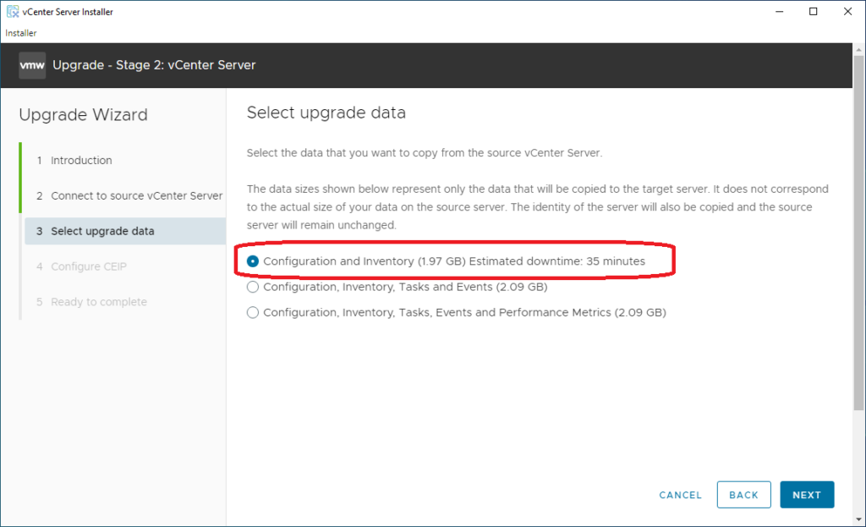
Task: Click the scrollbar down arrow
Action: click(858, 518)
